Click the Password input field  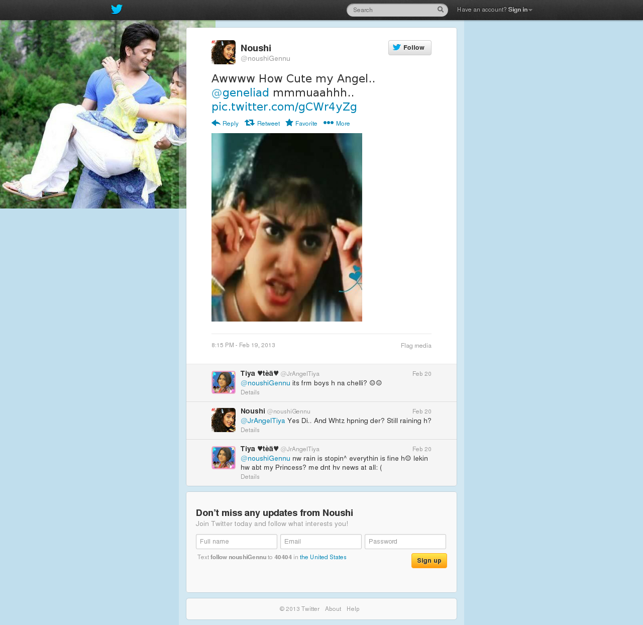pyautogui.click(x=405, y=542)
